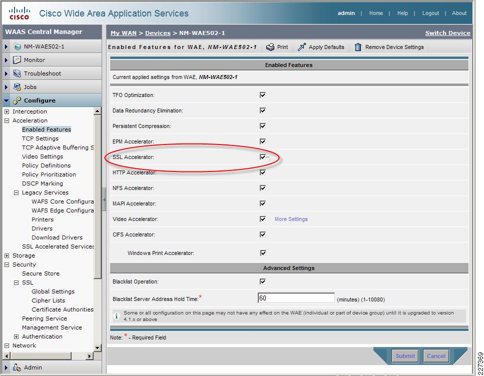The width and height of the screenshot is (484, 376).
Task: Toggle the Blacklist Operation checkbox
Action: coord(263,281)
